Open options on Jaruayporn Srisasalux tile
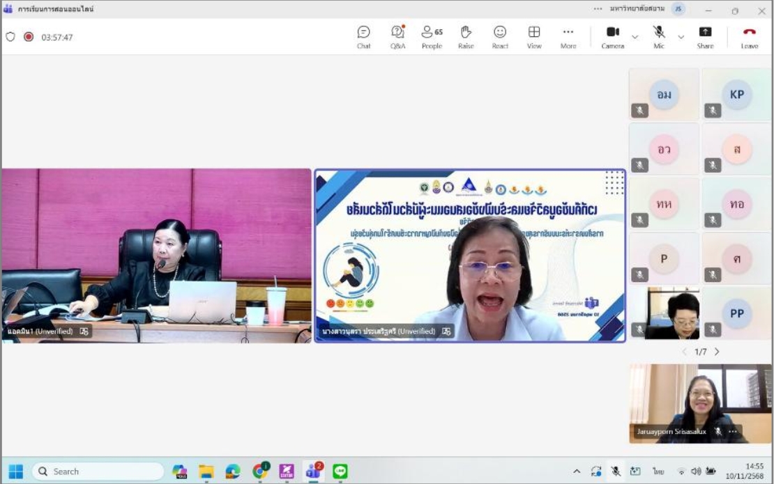The image size is (774, 484). (x=733, y=432)
